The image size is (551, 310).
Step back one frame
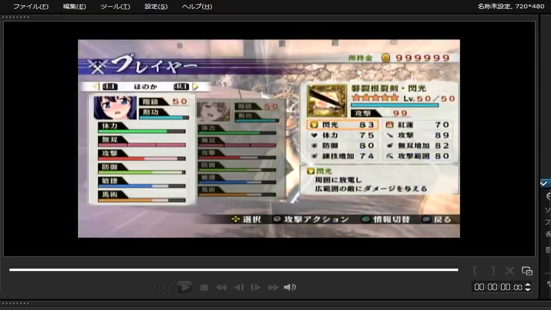click(x=239, y=288)
